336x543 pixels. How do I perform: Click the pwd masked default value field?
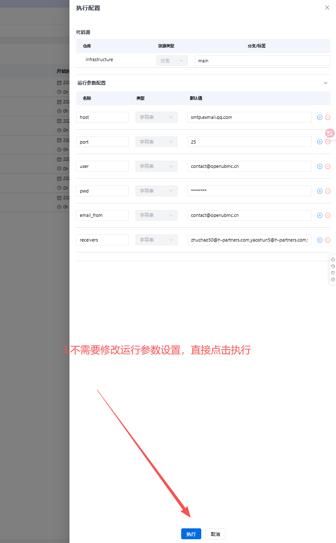pyautogui.click(x=249, y=191)
